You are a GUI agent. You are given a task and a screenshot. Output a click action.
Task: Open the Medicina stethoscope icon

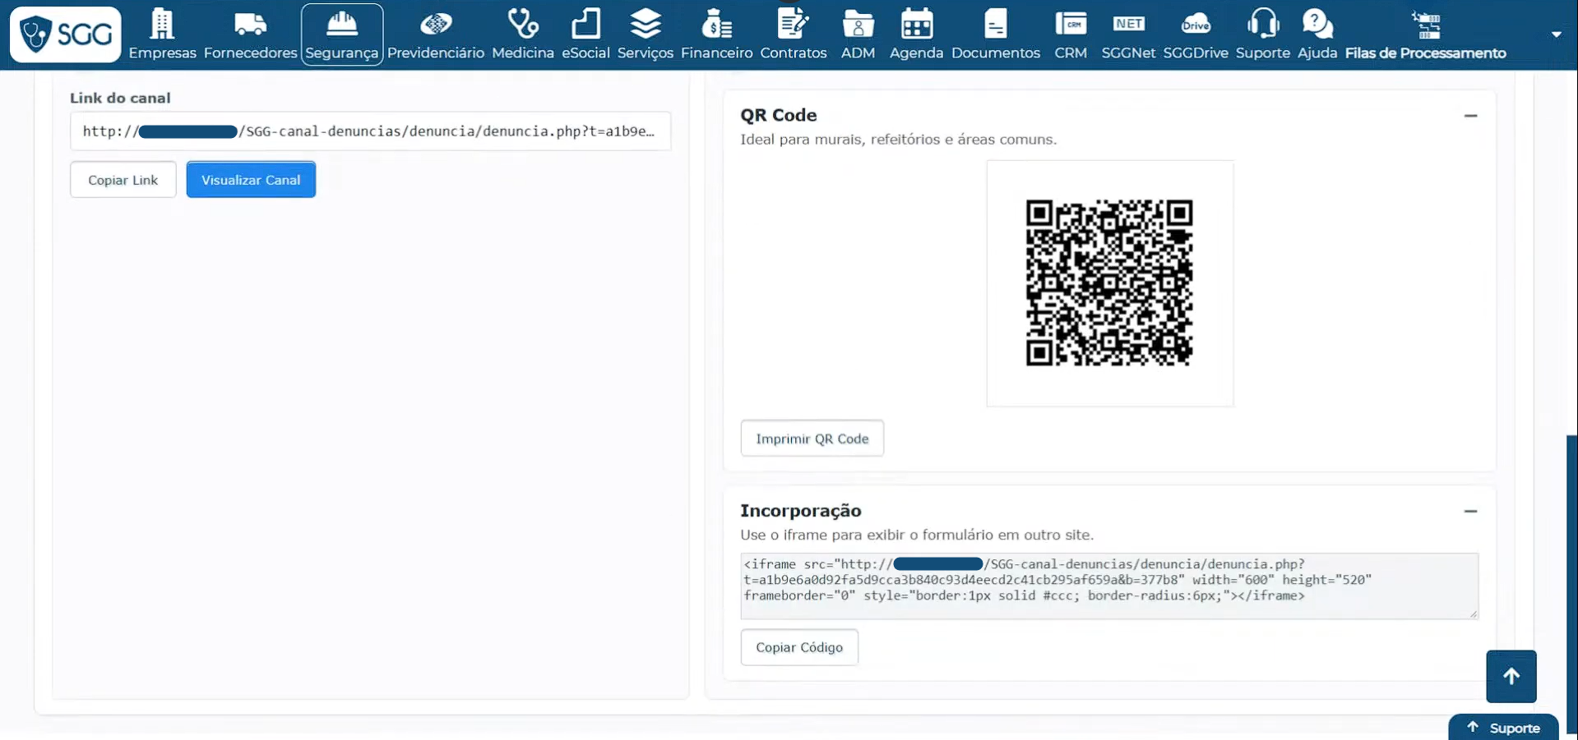pos(523,24)
